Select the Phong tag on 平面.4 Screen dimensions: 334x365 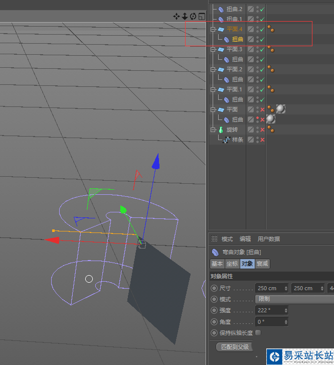coord(271,29)
